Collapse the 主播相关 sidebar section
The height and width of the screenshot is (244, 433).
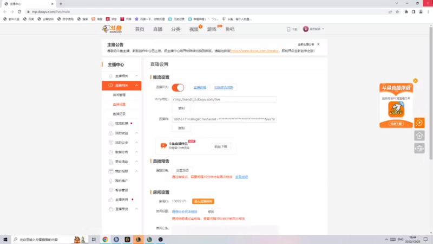[136, 76]
